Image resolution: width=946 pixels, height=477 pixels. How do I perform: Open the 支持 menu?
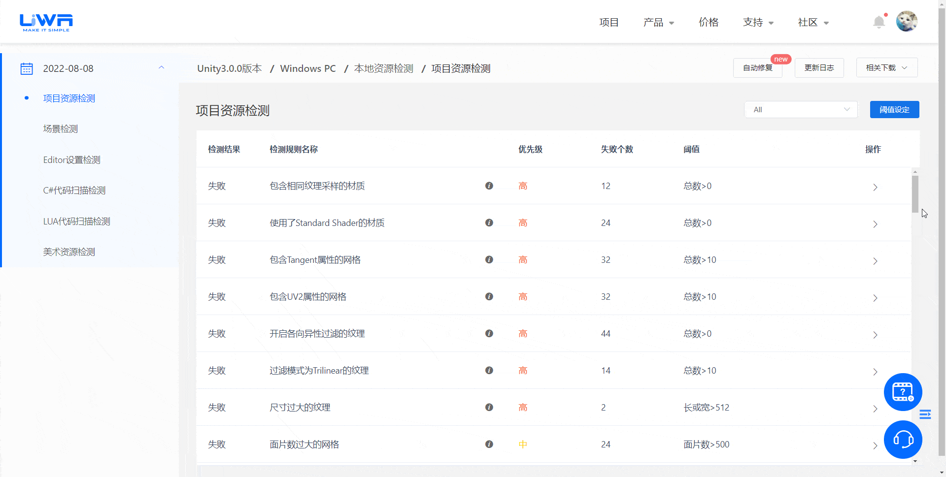pyautogui.click(x=758, y=22)
